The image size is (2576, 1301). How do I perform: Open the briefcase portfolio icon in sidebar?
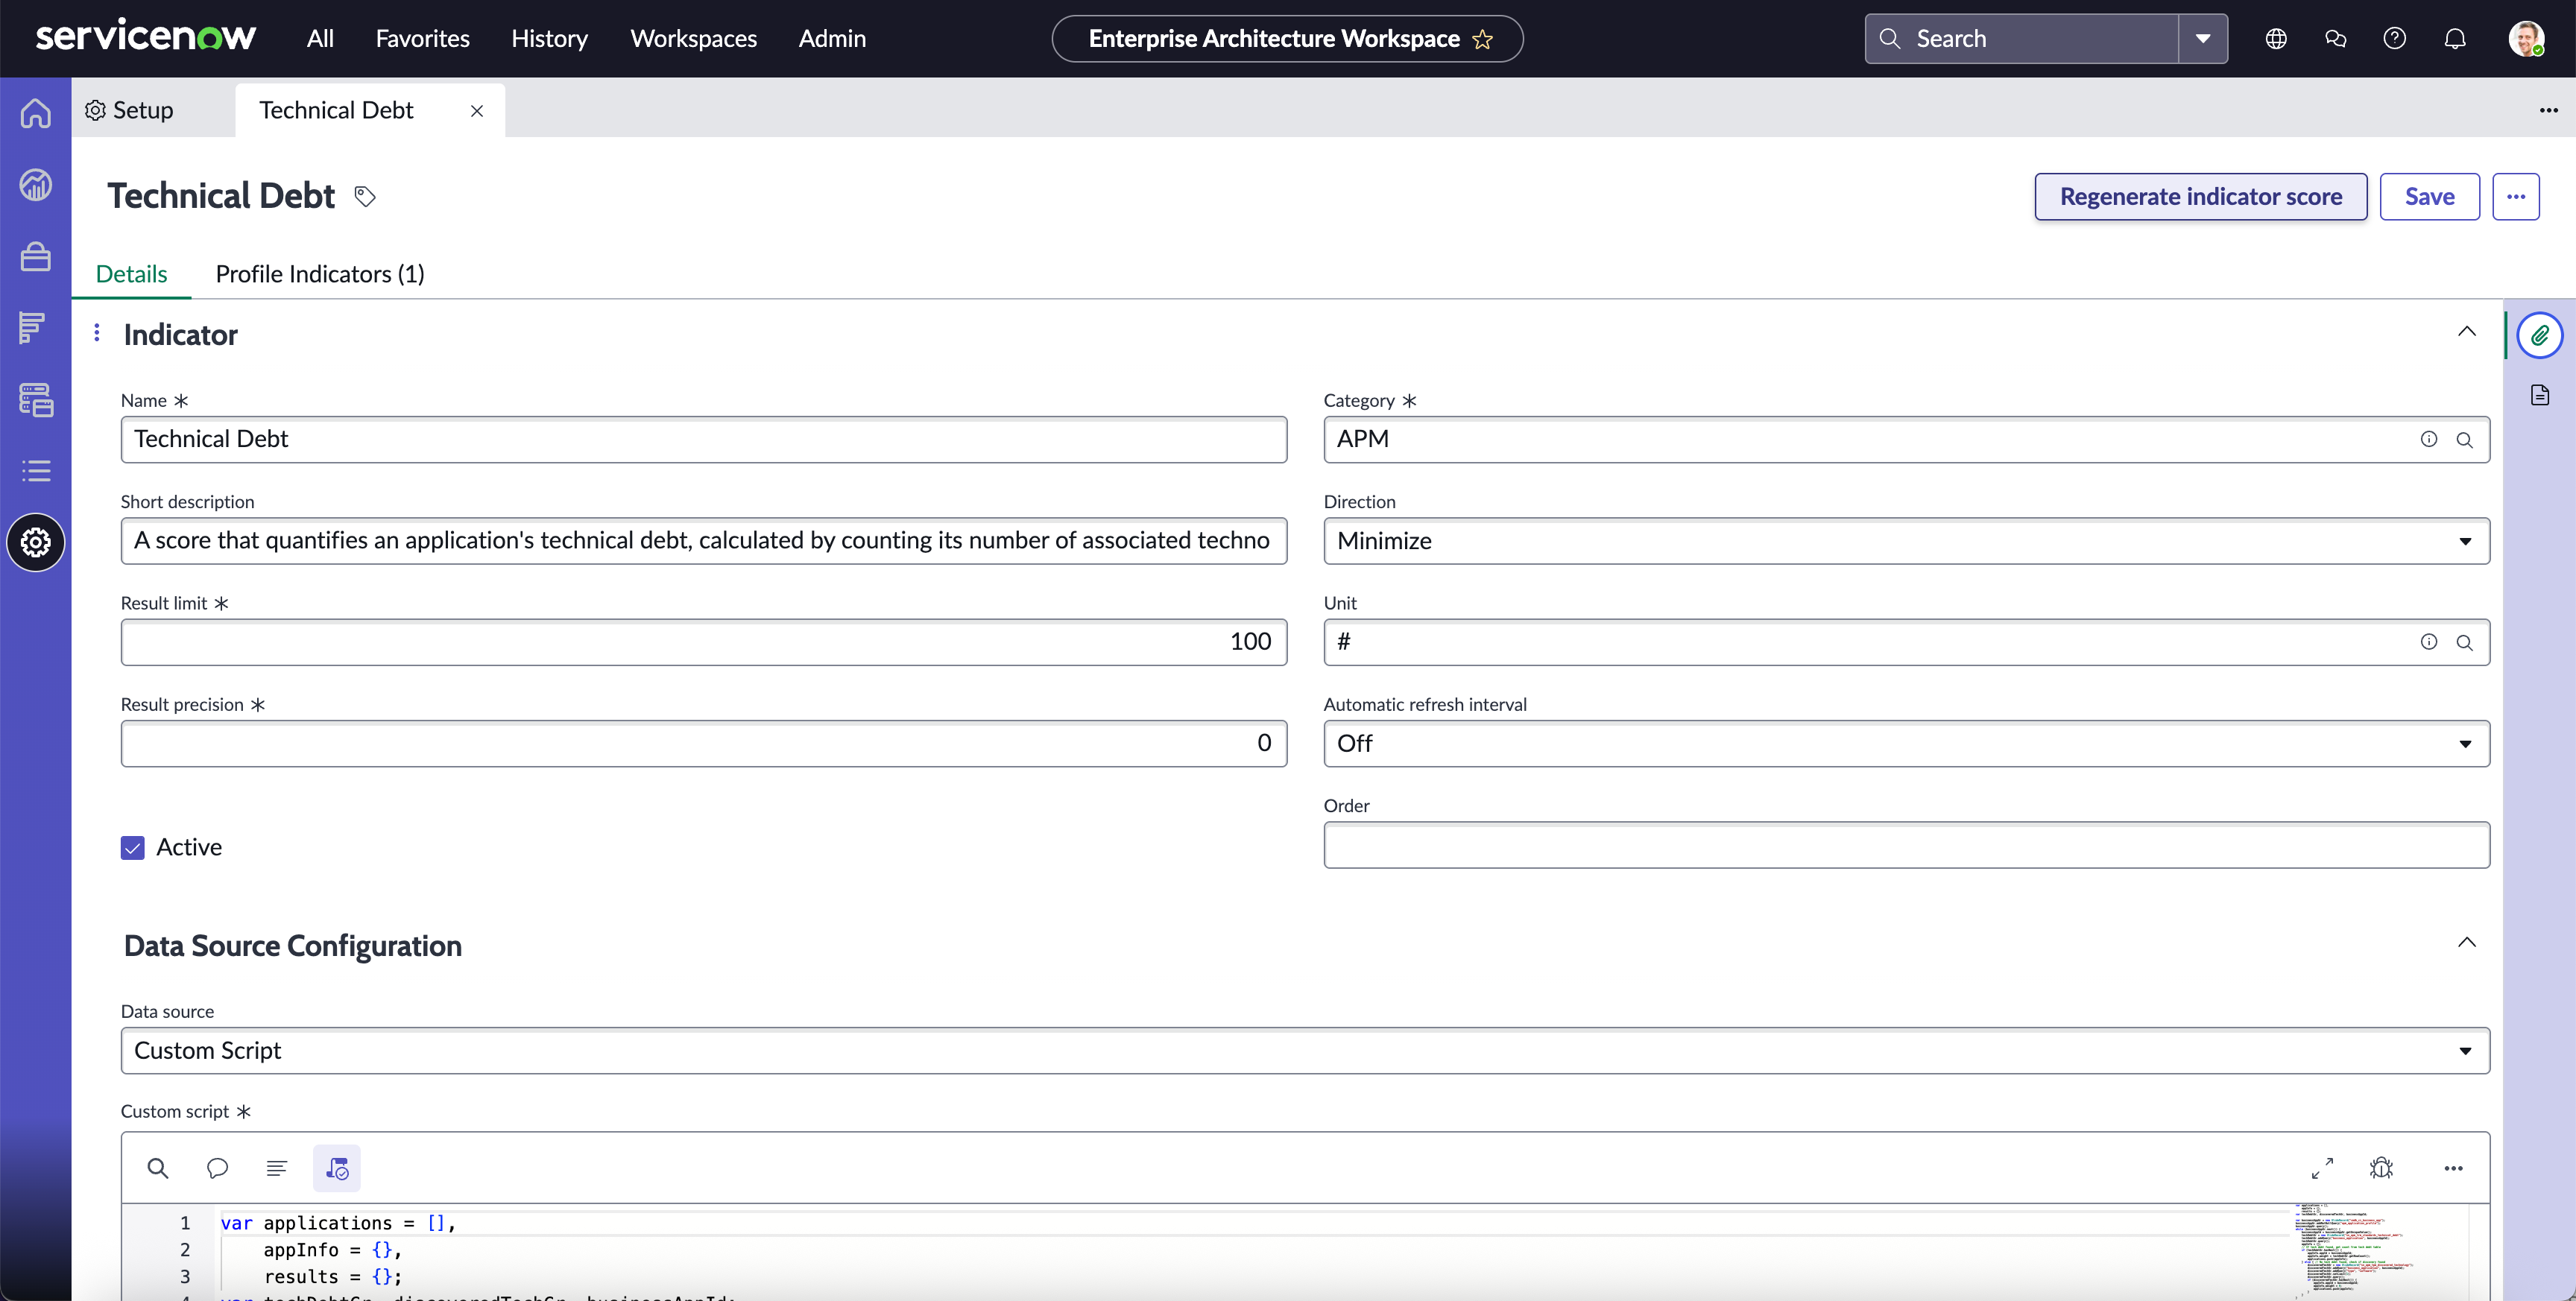(x=36, y=256)
